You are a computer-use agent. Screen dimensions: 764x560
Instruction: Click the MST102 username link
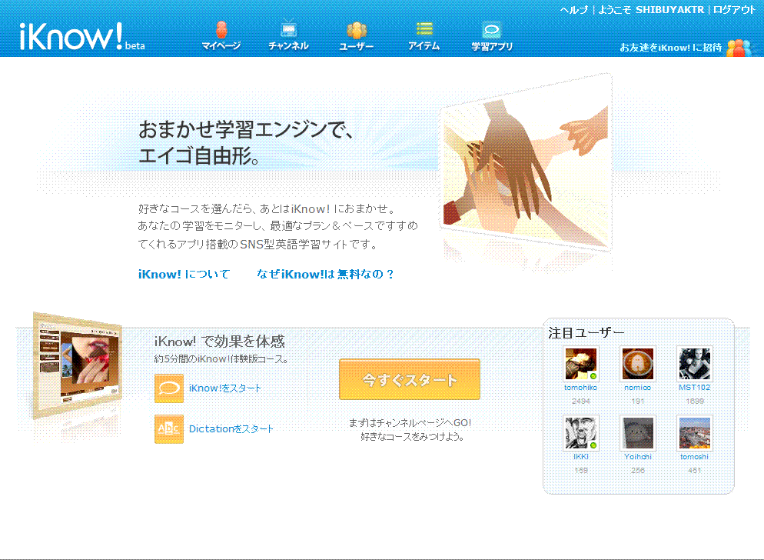pyautogui.click(x=695, y=388)
